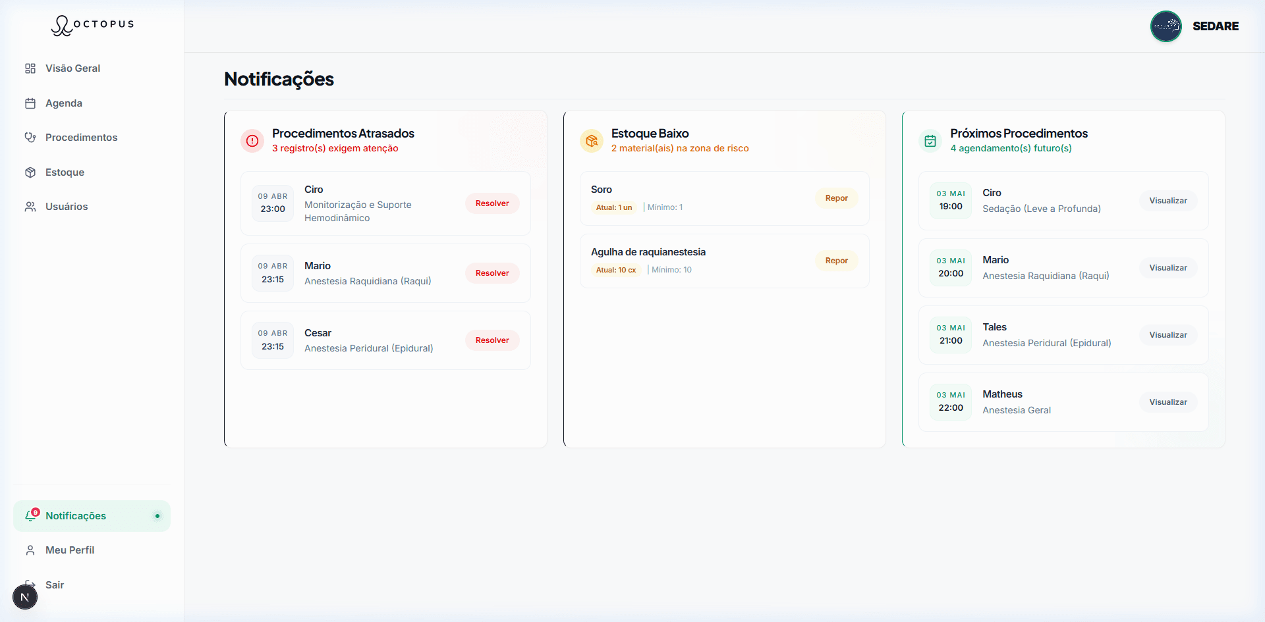1265x622 pixels.
Task: Click the Estoque box icon
Action: (30, 172)
